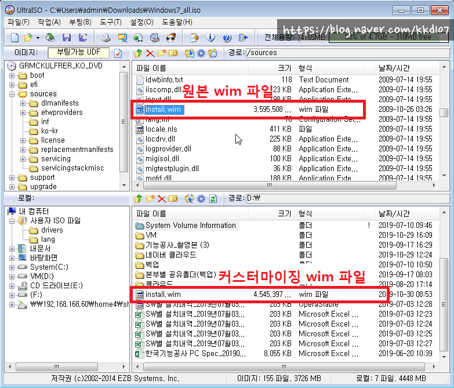Click the Open file folder icon
Viewport: 454px width, 388px height.
pyautogui.click(x=28, y=38)
